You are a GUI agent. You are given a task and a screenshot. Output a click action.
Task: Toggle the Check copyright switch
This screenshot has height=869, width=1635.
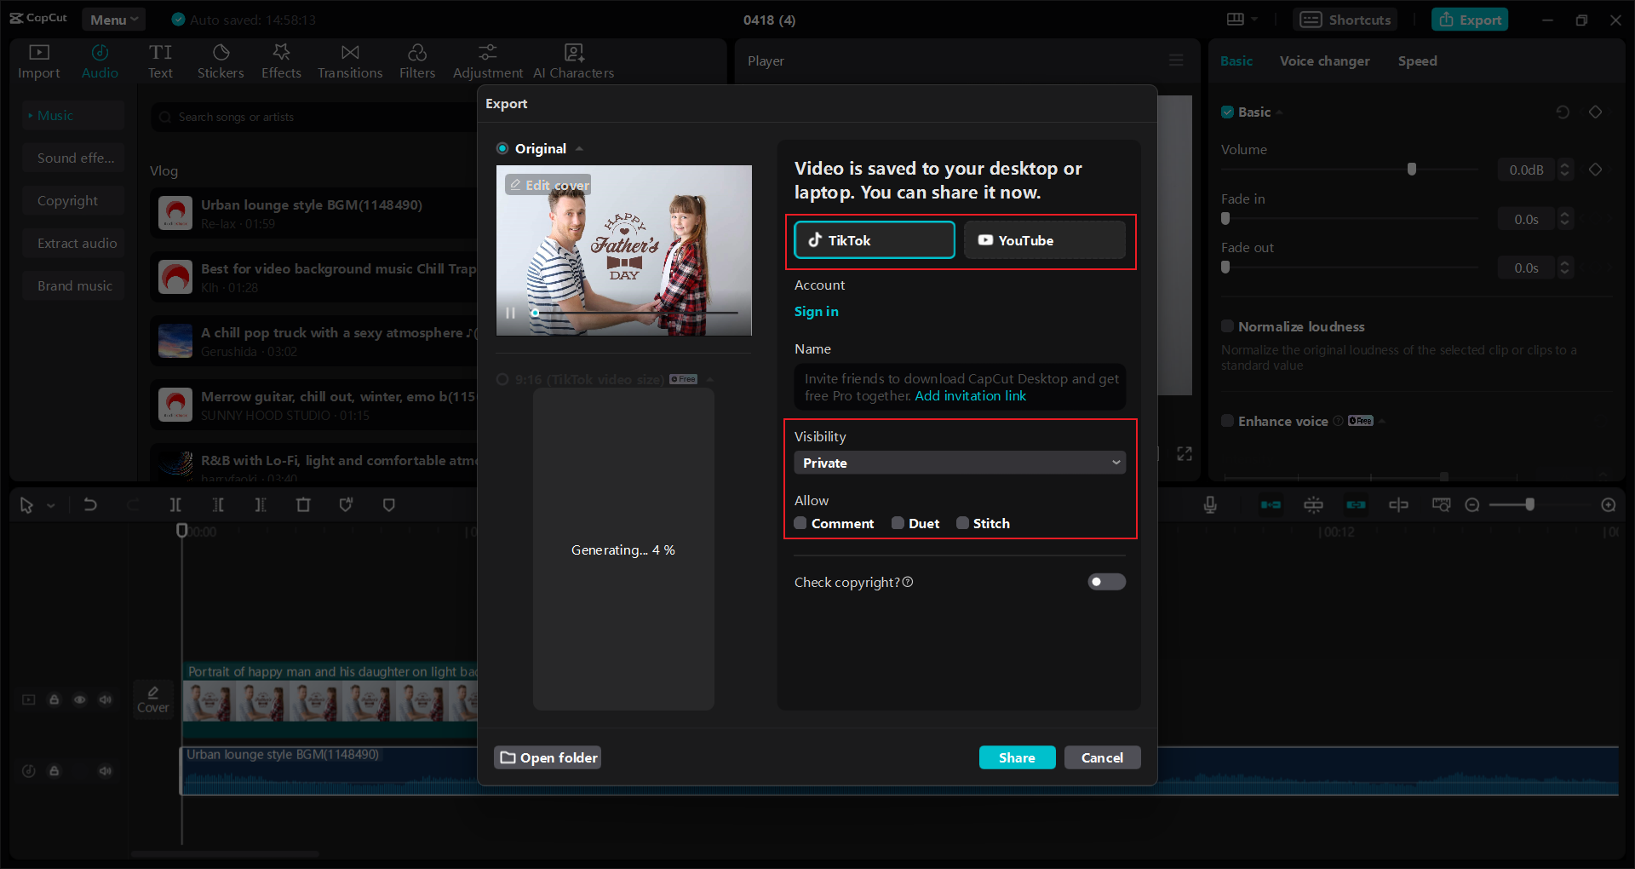(1106, 582)
